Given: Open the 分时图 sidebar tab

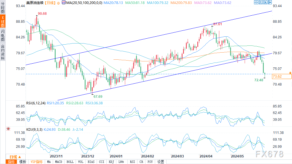Looking at the screenshot, I should click(x=3, y=7).
